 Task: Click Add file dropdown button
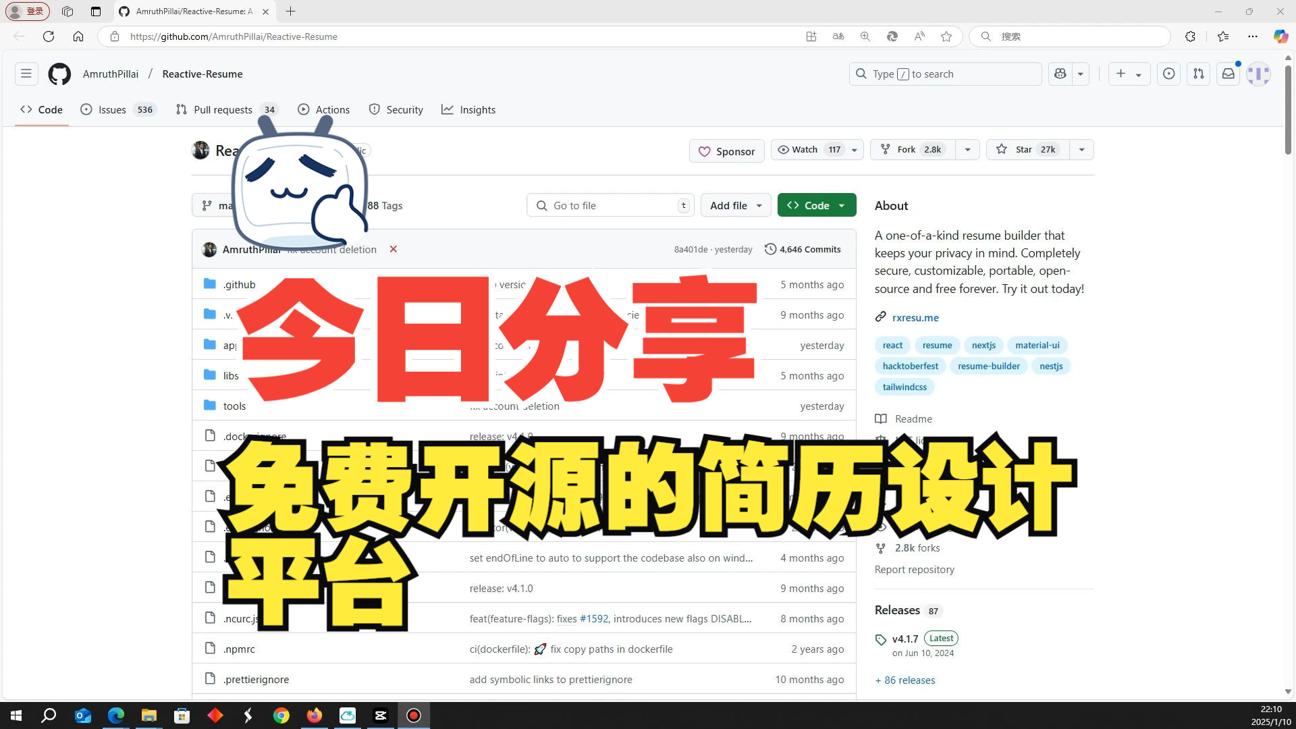735,206
